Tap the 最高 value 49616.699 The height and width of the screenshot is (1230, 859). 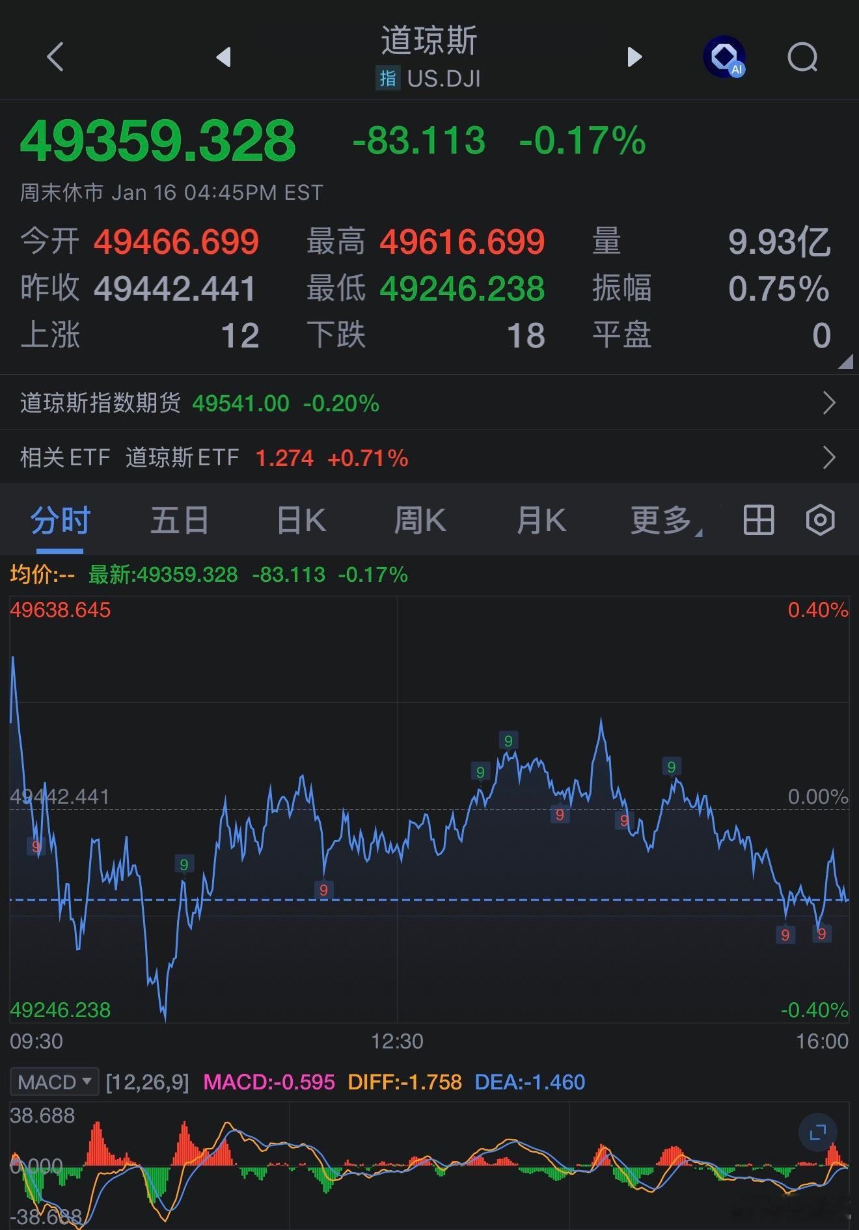[462, 241]
